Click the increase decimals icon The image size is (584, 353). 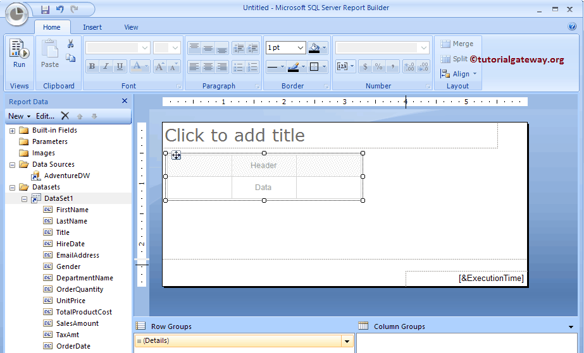[423, 66]
